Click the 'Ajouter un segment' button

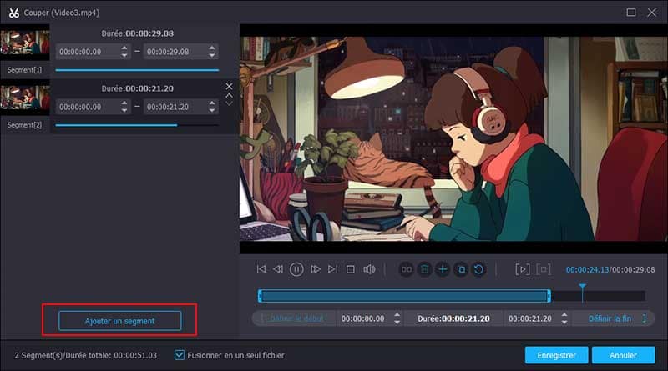pyautogui.click(x=119, y=320)
